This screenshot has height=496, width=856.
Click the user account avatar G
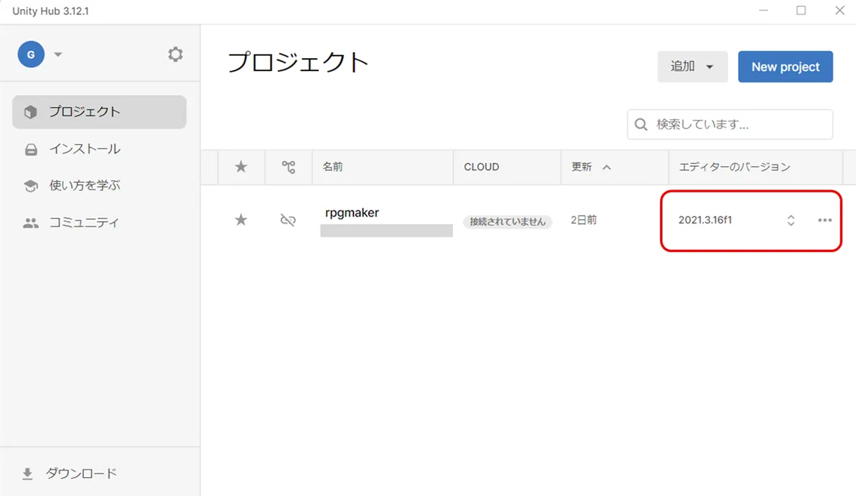(x=31, y=54)
